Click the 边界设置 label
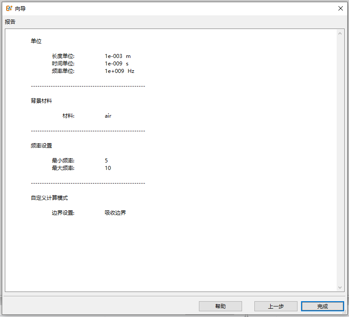349x317 pixels. [63, 213]
